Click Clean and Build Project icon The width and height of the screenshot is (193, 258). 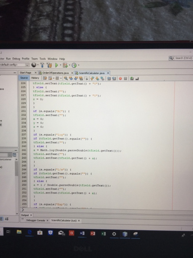(x=49, y=65)
